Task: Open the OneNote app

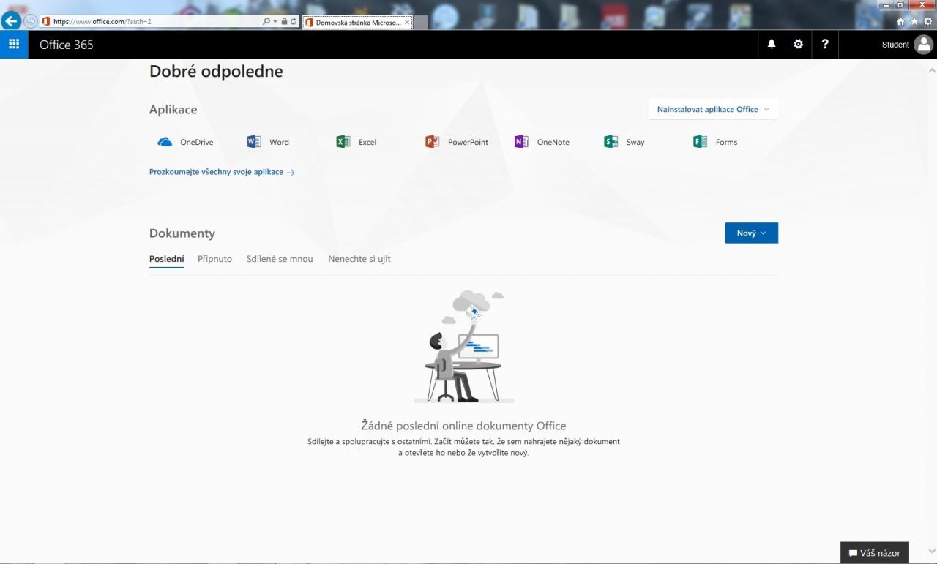Action: click(542, 142)
